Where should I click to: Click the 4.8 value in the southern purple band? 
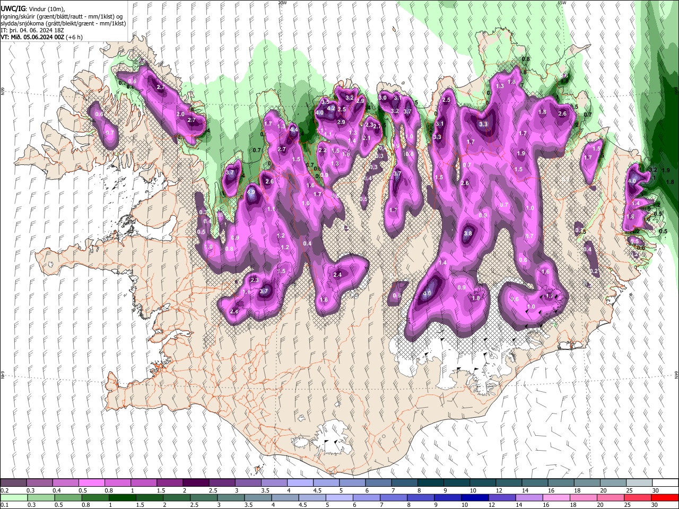[x=427, y=293]
